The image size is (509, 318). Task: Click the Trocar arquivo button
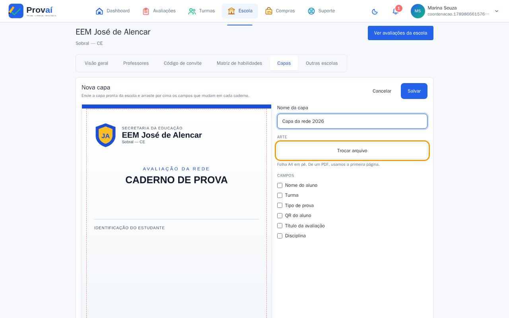(x=352, y=151)
